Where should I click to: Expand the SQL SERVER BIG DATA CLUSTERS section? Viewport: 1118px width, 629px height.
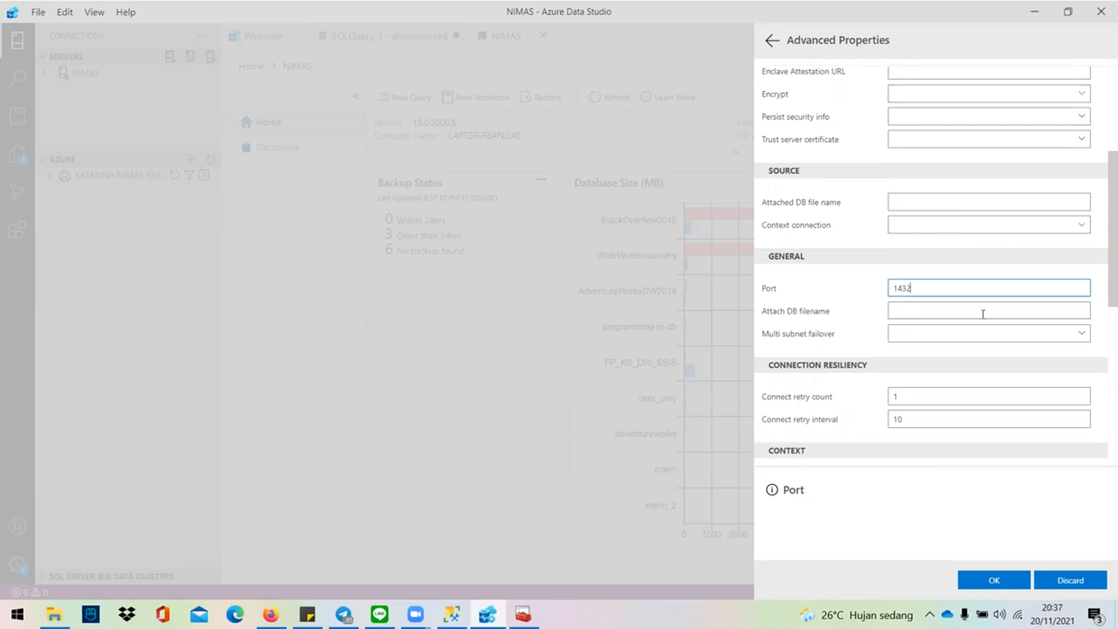[x=111, y=576]
